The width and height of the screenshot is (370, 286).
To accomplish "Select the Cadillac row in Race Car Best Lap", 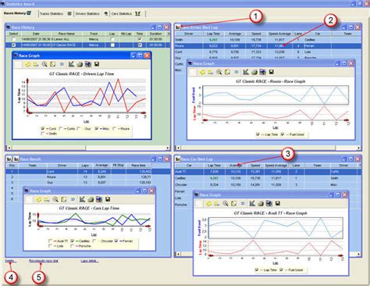I will point(268,178).
